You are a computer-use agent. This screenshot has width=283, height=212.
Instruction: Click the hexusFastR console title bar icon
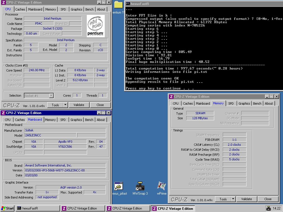[128, 4]
